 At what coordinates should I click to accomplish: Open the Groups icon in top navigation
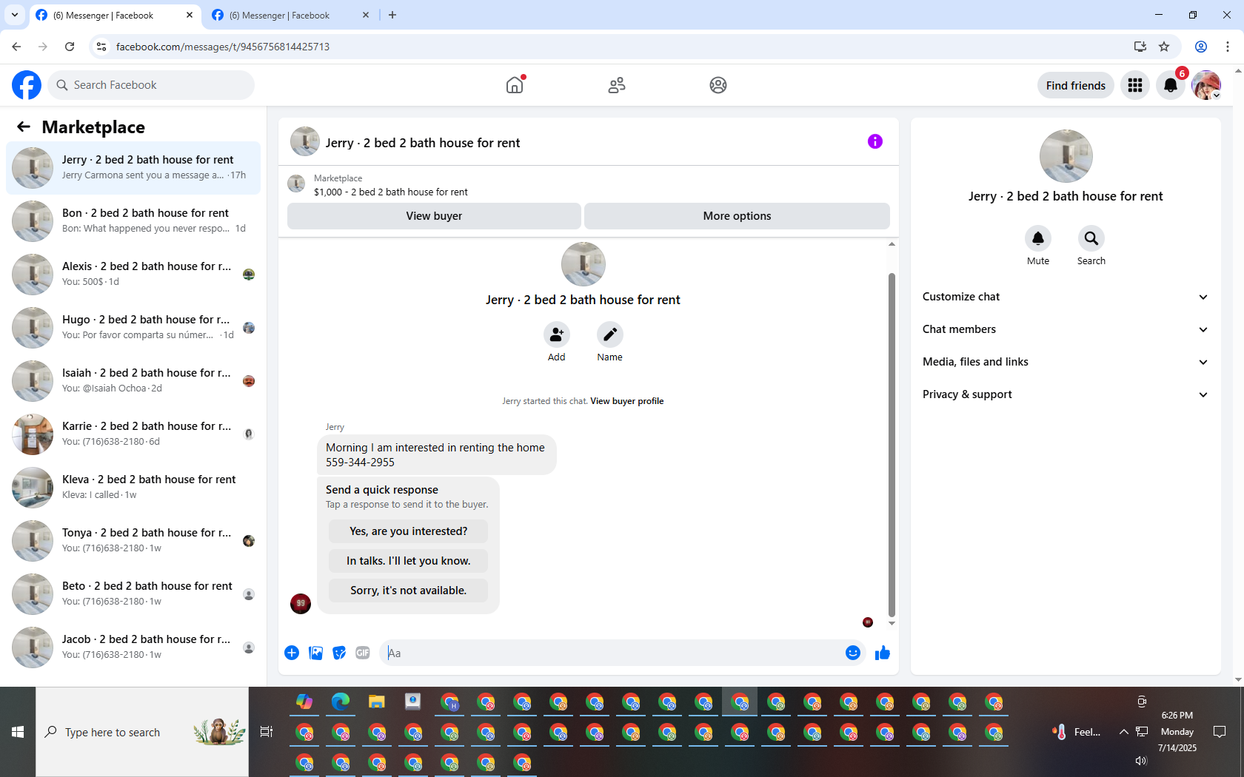coord(718,85)
